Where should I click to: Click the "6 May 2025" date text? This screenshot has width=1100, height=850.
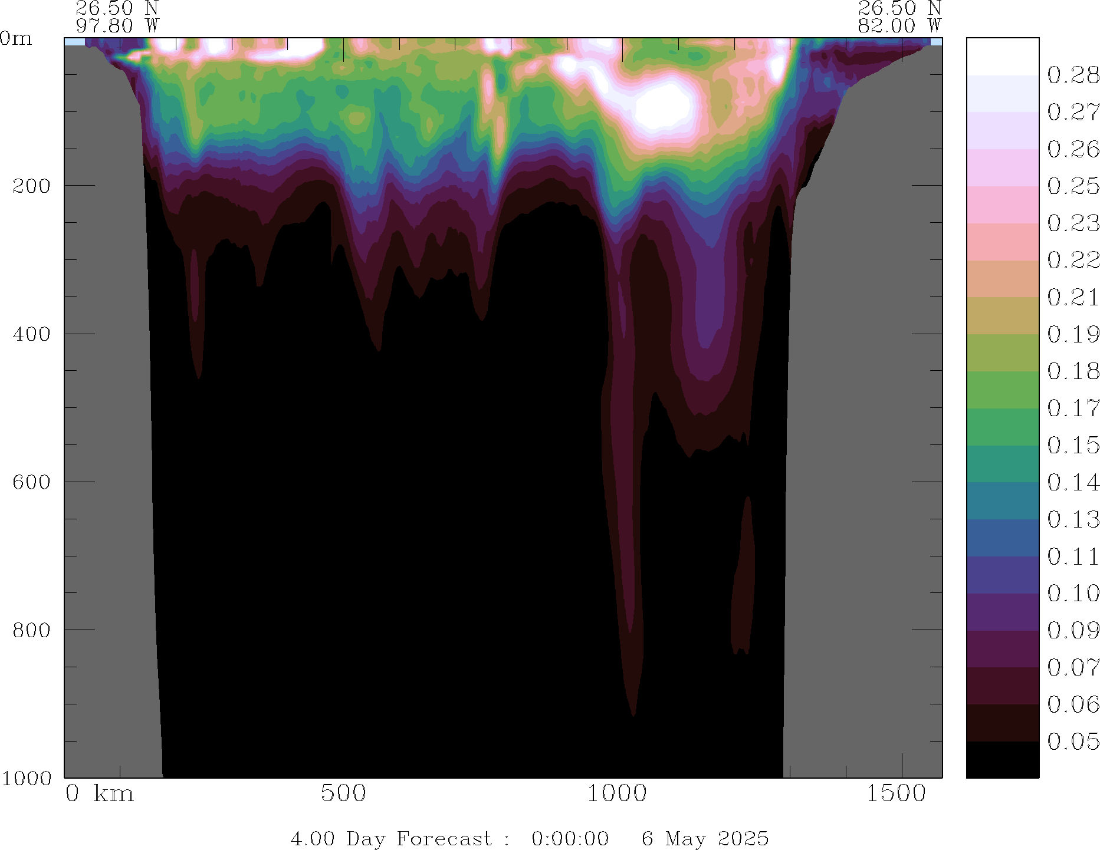[x=705, y=838]
